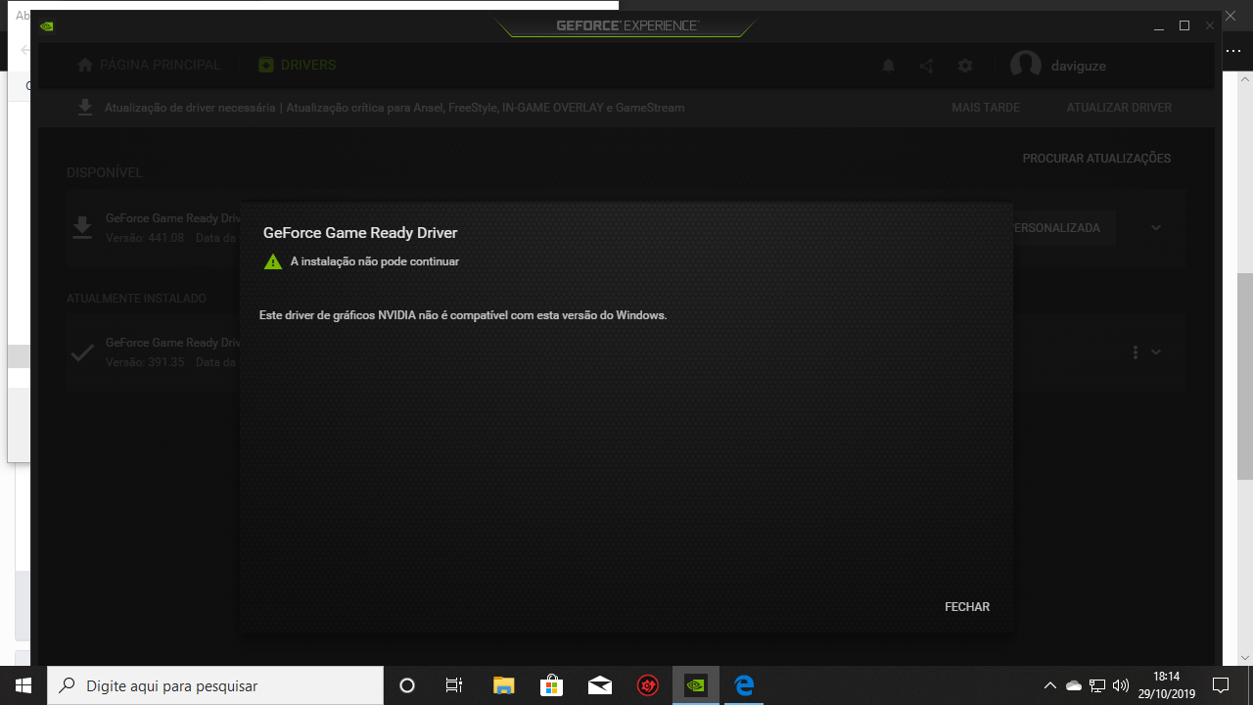Open Microsoft Store from taskbar
This screenshot has width=1253, height=705.
552,685
